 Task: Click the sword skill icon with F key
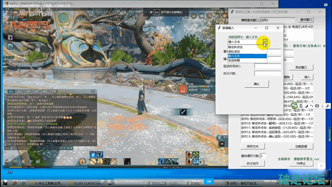(183, 112)
